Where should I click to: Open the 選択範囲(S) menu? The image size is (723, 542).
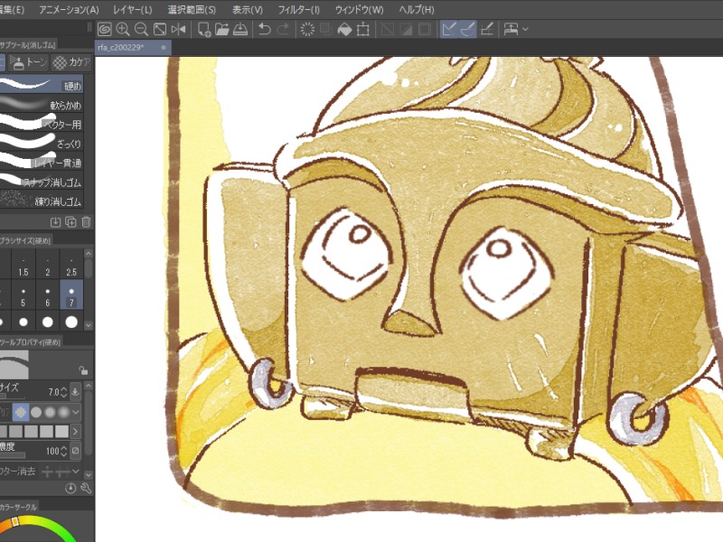tap(192, 9)
